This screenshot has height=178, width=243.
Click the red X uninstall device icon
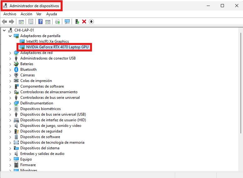pos(84,22)
